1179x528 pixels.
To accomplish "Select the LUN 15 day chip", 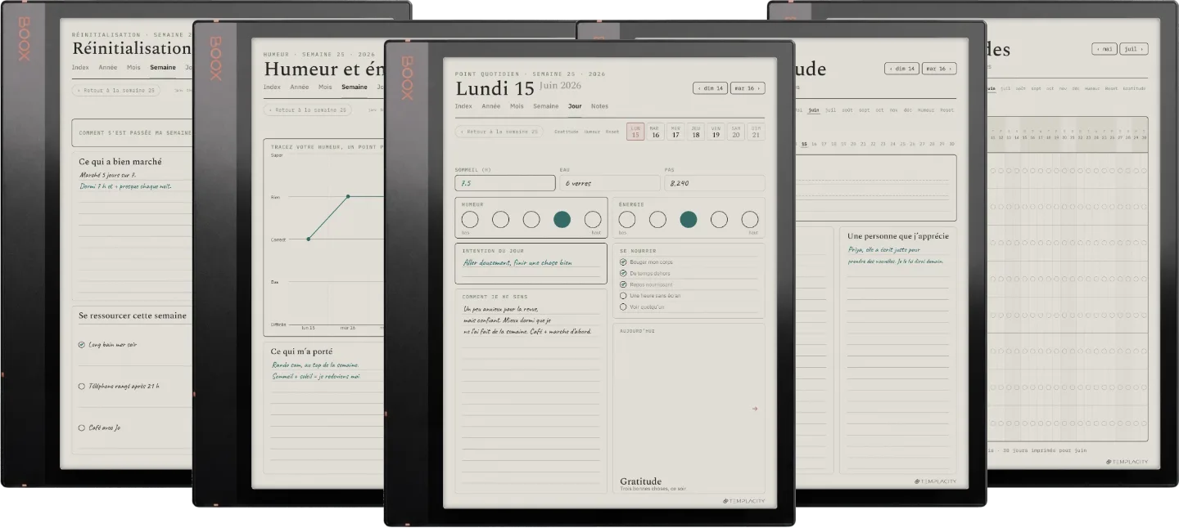I will coord(635,132).
